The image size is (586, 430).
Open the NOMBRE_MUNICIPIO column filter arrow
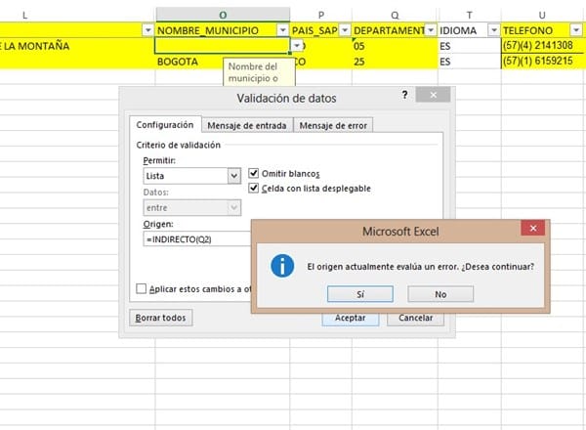point(283,30)
